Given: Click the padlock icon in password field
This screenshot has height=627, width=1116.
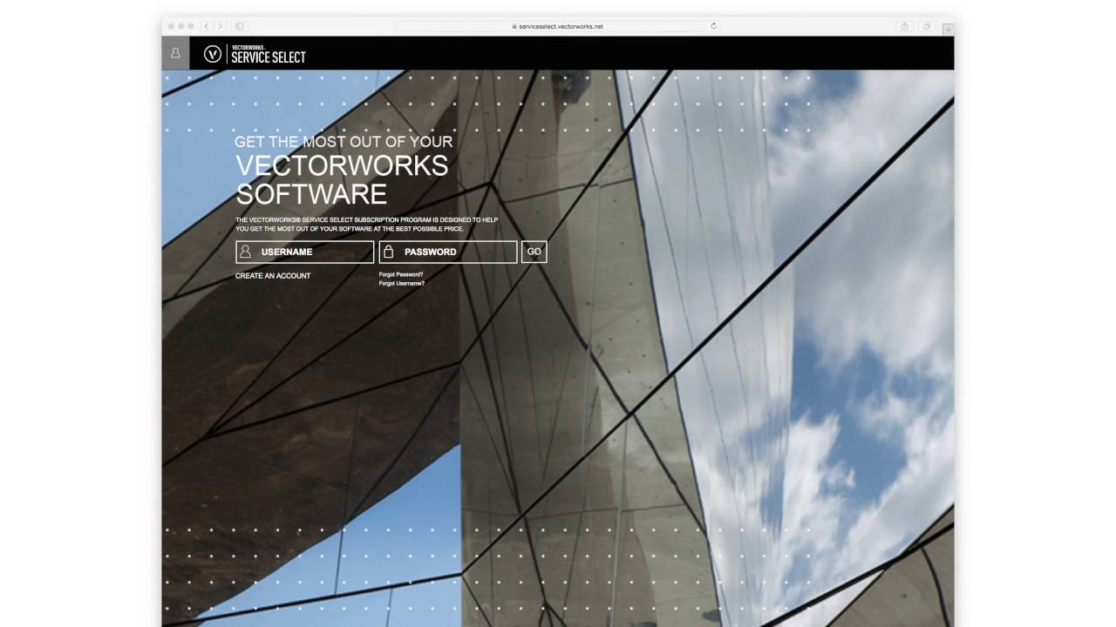Looking at the screenshot, I should click(389, 252).
